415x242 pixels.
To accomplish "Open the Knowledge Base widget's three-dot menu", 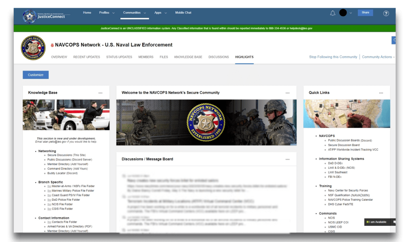I will (101, 93).
